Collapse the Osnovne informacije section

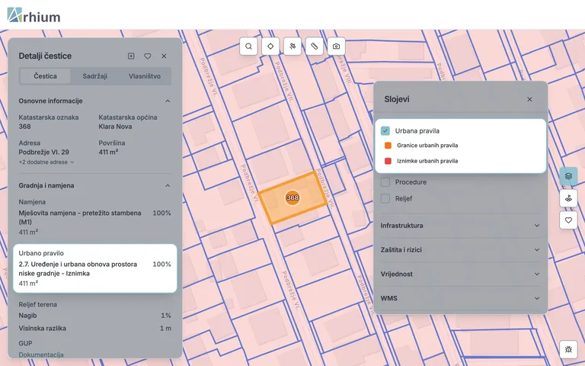click(x=168, y=101)
